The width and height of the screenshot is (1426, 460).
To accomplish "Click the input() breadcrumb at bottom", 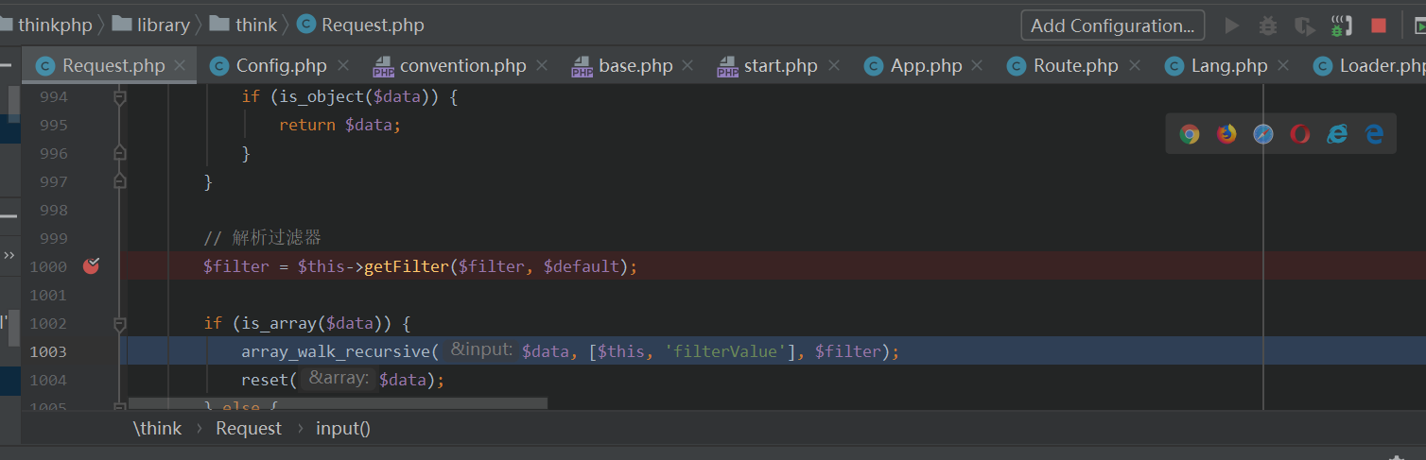I will (343, 429).
